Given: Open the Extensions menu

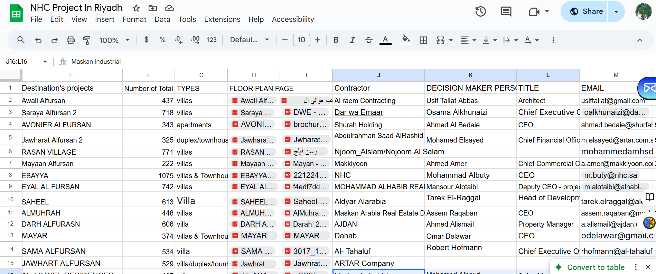Looking at the screenshot, I should tap(222, 19).
